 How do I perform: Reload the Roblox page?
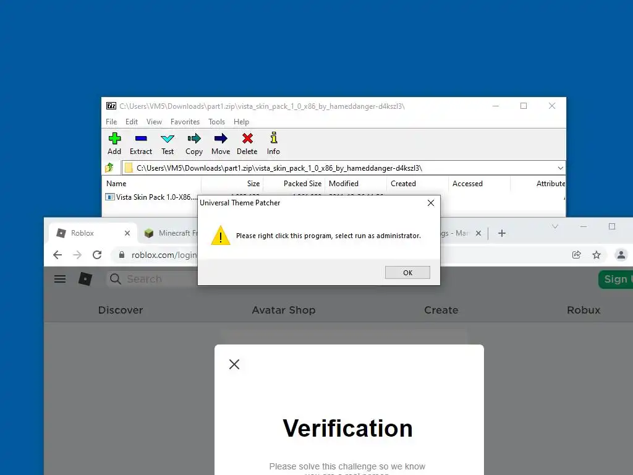point(97,255)
